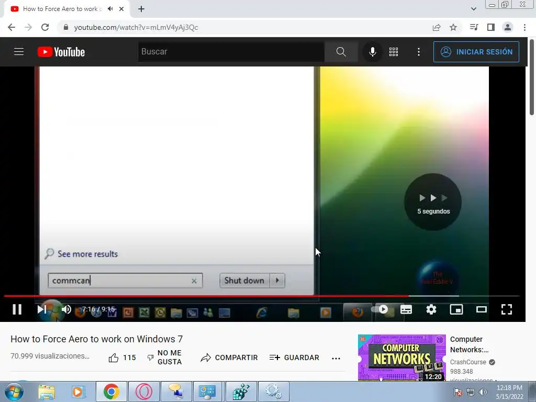Open the Windows Start button
The width and height of the screenshot is (536, 402).
point(14,392)
